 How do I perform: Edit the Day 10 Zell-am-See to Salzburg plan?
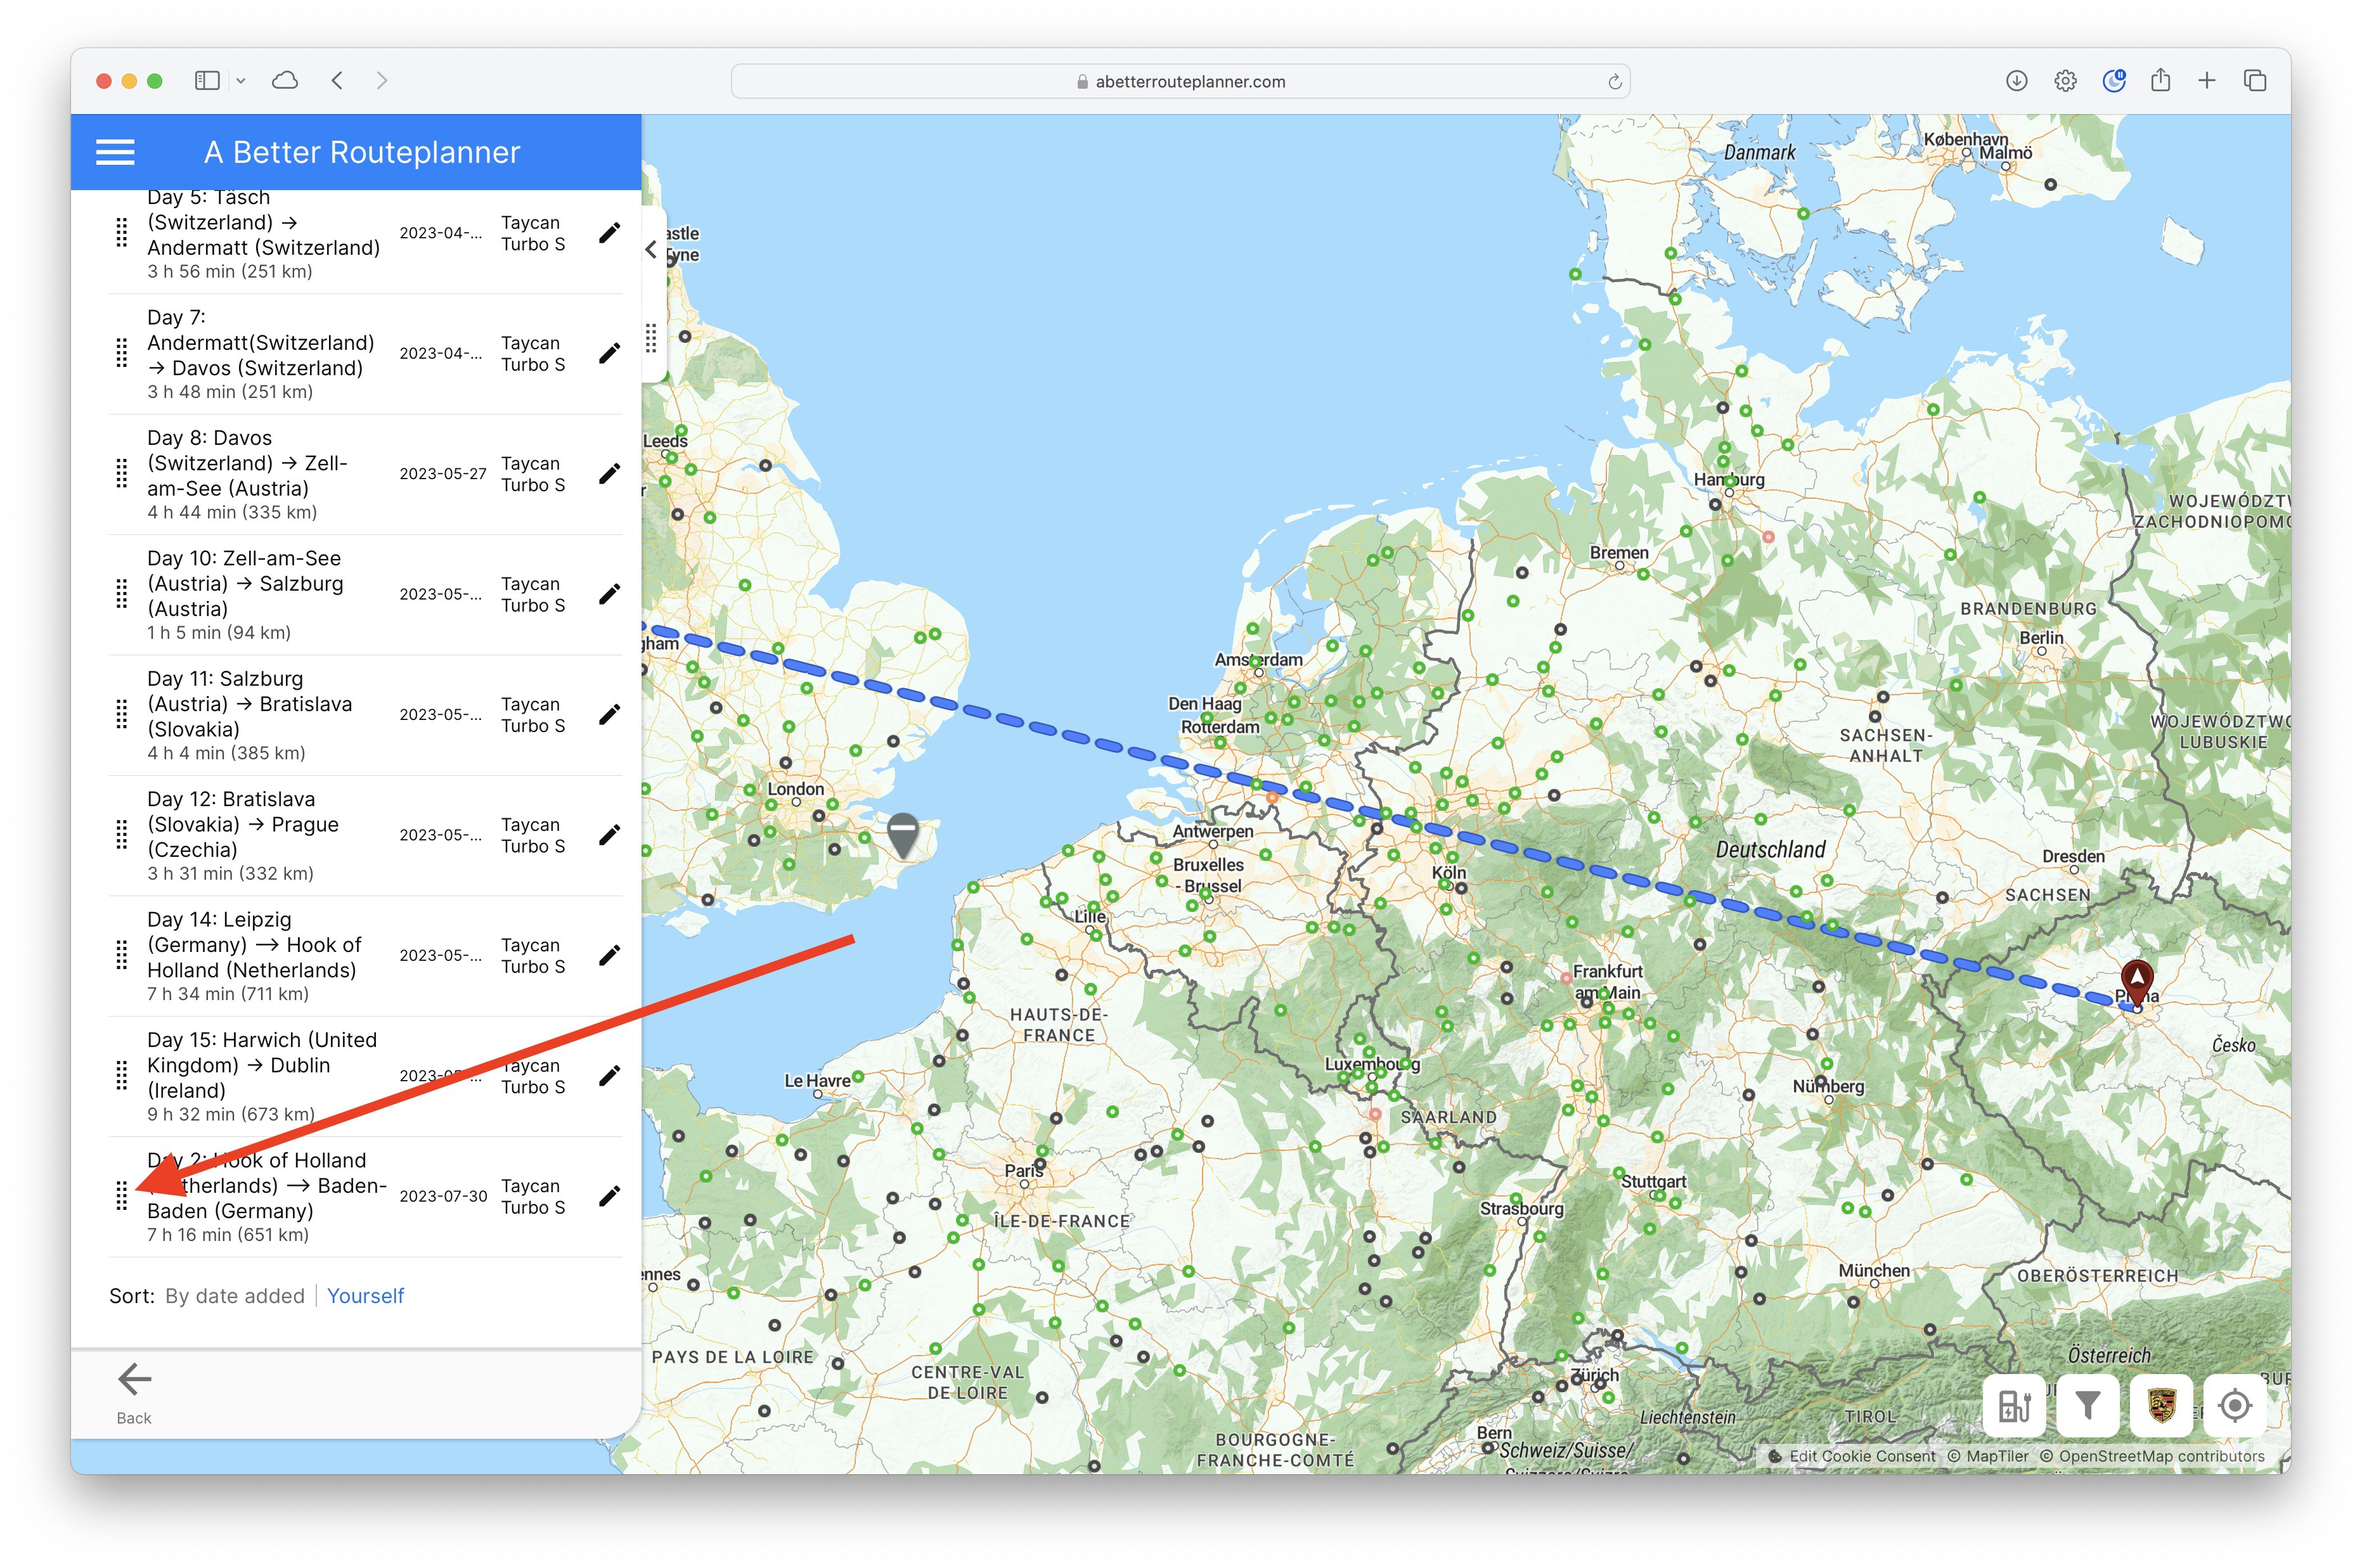(609, 594)
